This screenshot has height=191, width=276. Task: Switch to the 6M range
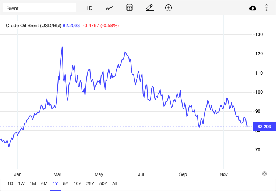(44, 184)
